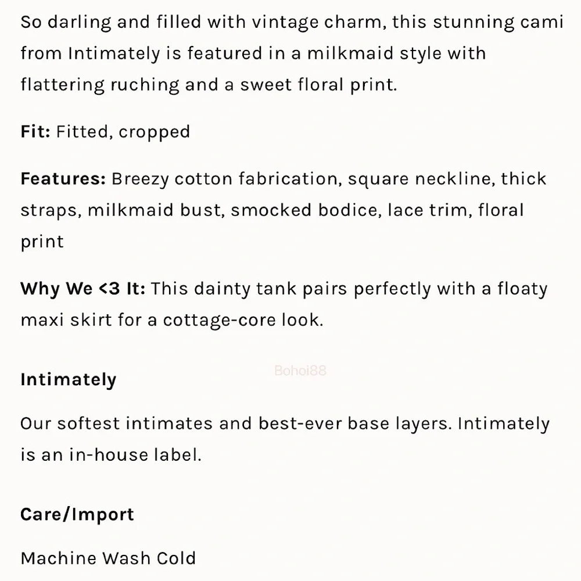Click the Why We <3 It: label
Image resolution: width=581 pixels, height=581 pixels.
tap(83, 289)
